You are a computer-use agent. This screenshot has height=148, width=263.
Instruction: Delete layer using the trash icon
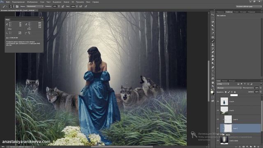pos(258,147)
